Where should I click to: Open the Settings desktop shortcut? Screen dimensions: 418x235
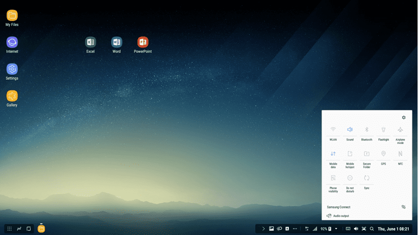point(12,69)
